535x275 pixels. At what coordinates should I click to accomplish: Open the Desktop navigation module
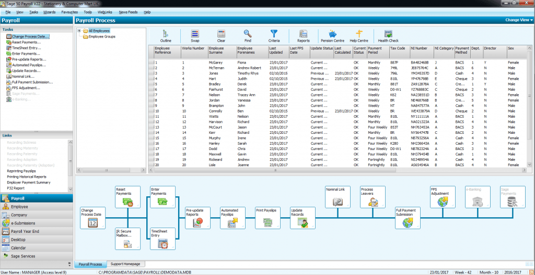pyautogui.click(x=37, y=240)
